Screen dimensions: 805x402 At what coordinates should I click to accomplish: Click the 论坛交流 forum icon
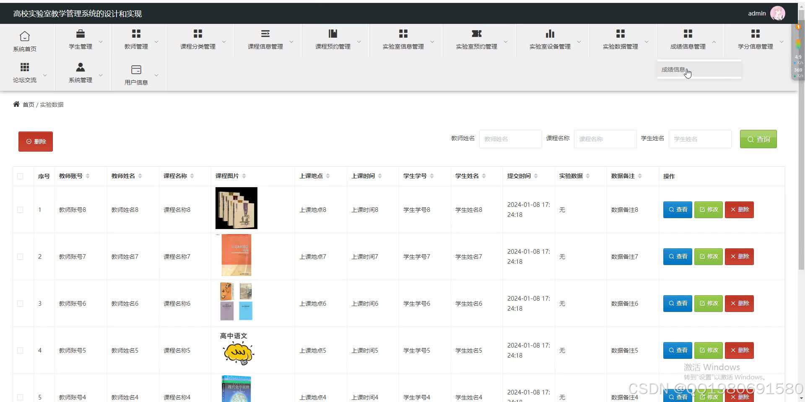[24, 68]
